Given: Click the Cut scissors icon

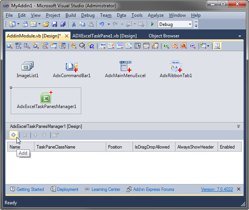Looking at the screenshot, I should point(74,24).
